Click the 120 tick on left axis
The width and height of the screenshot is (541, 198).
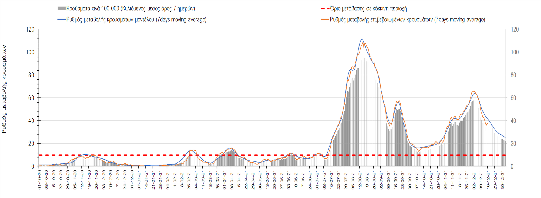30,29
